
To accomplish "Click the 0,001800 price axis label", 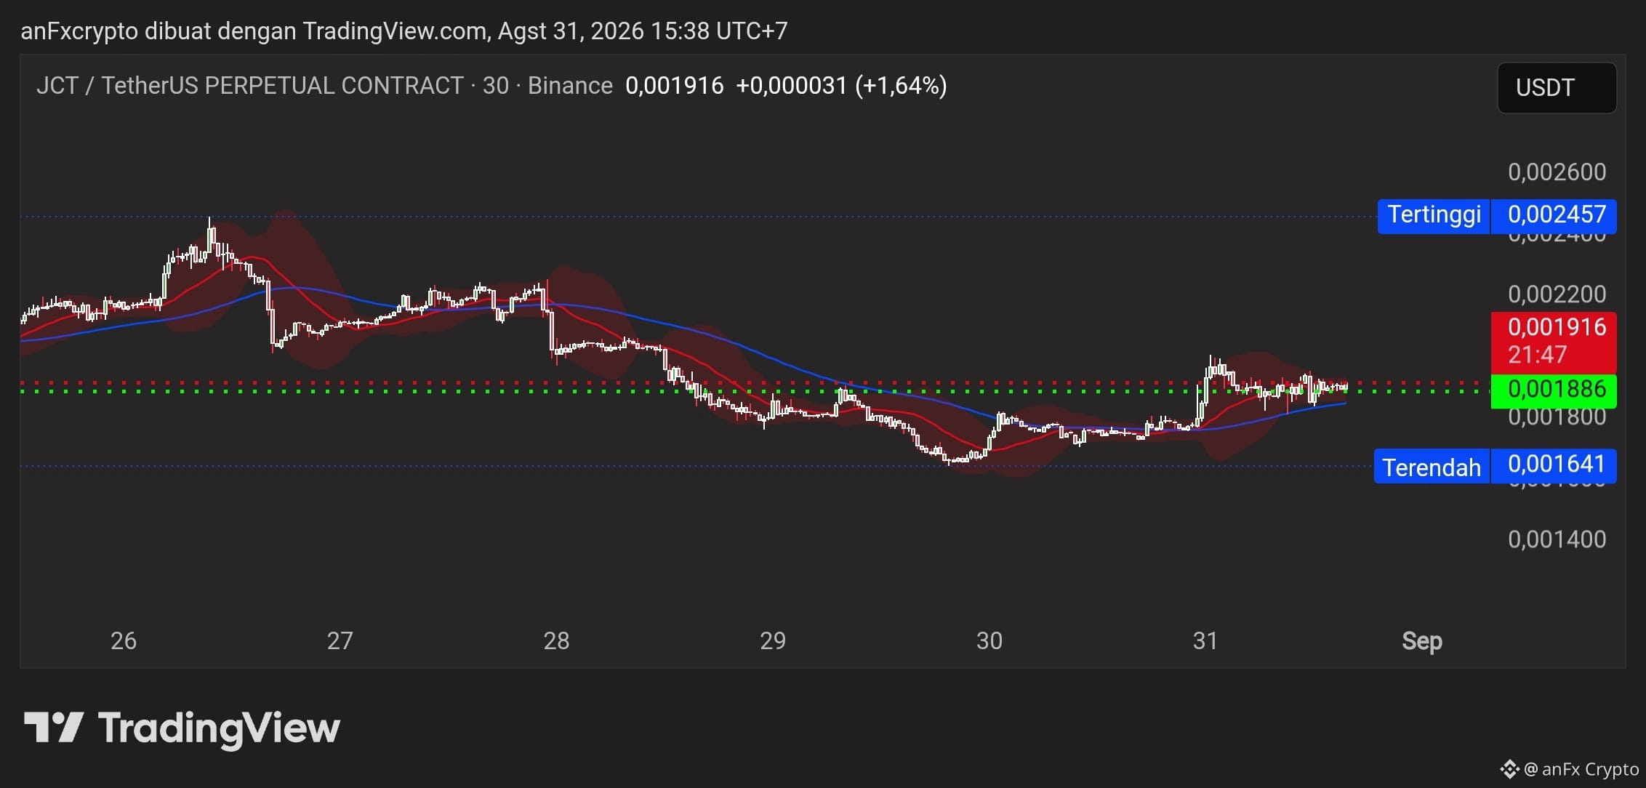I will point(1557,417).
